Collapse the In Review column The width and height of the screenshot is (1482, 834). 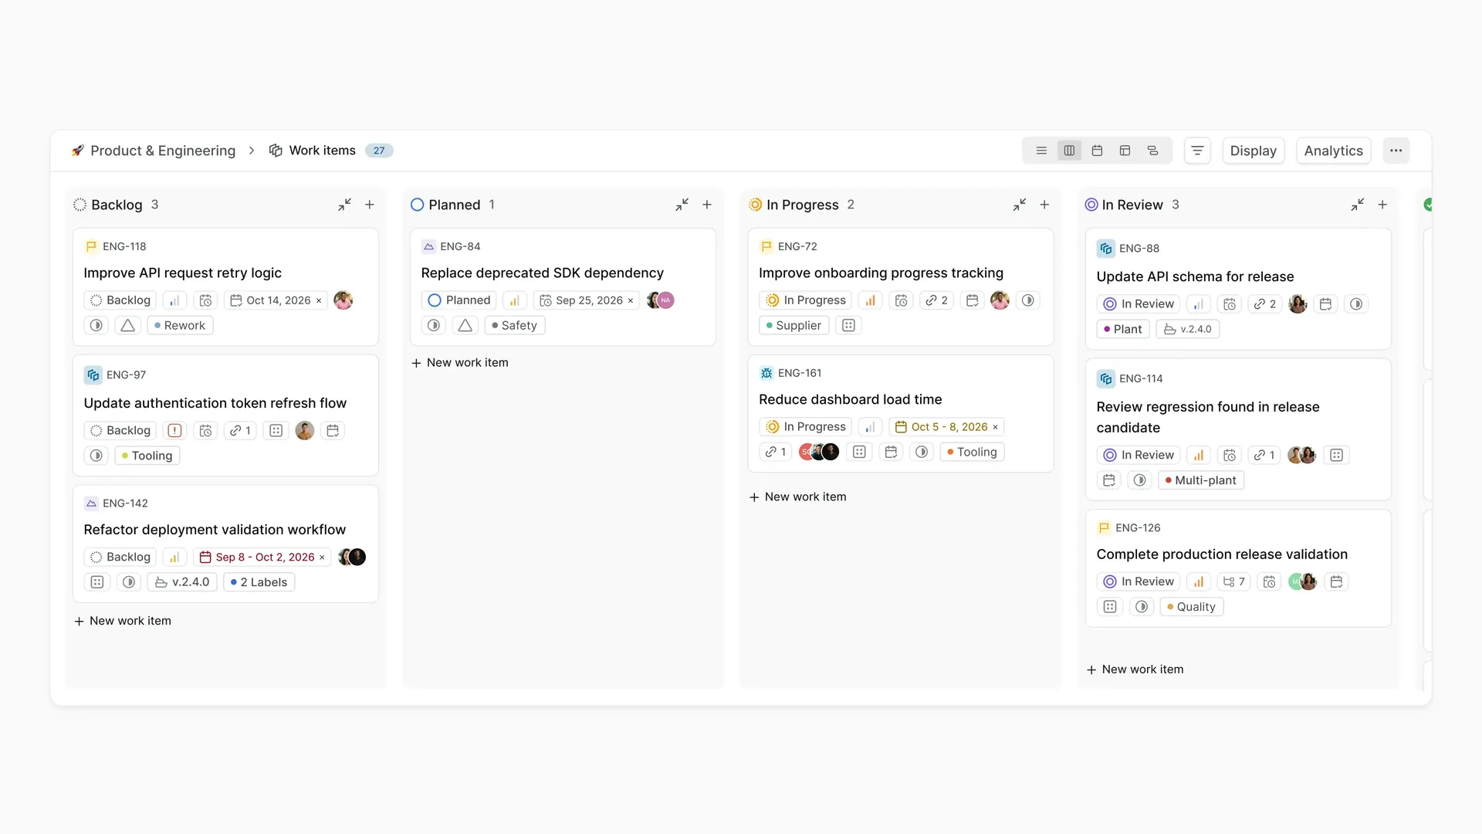(x=1357, y=205)
